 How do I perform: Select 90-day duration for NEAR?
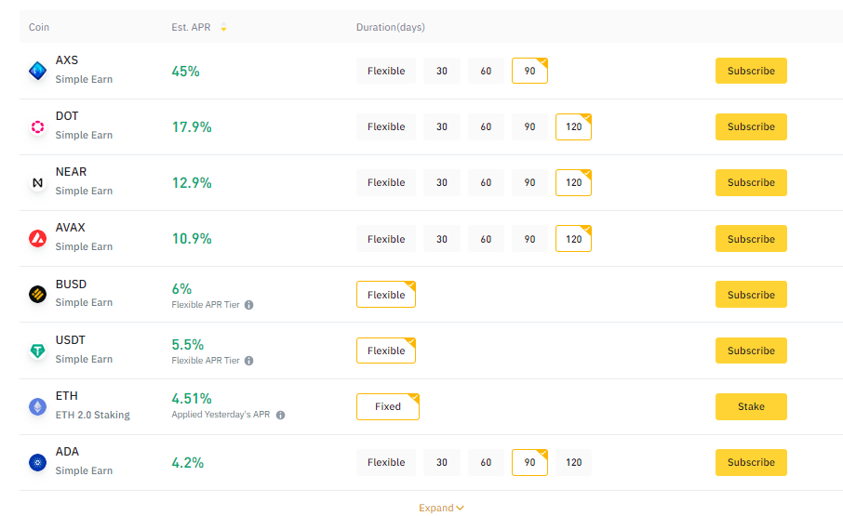pos(529,182)
